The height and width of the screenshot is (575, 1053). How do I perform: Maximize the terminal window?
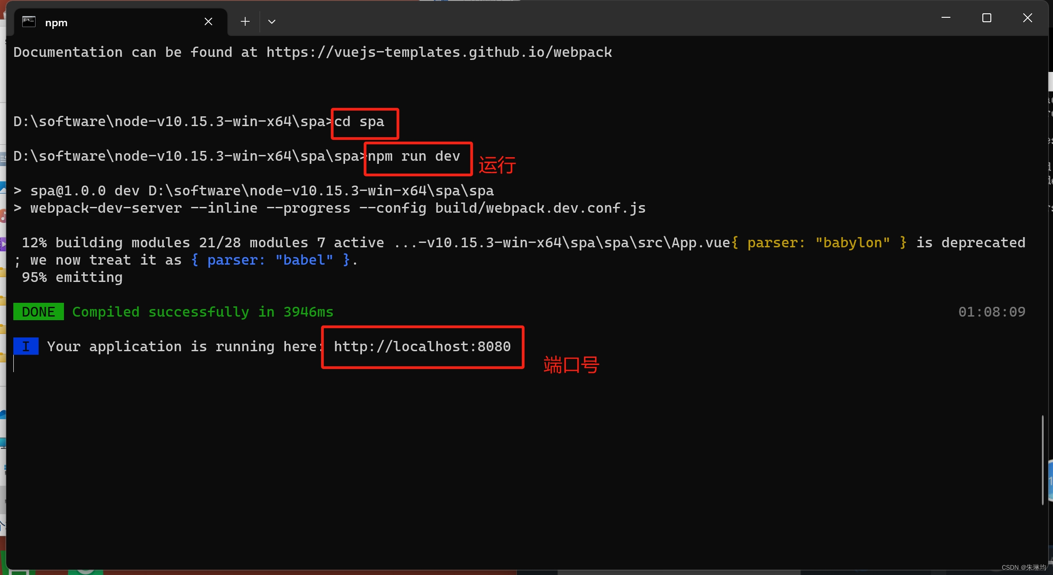[986, 18]
